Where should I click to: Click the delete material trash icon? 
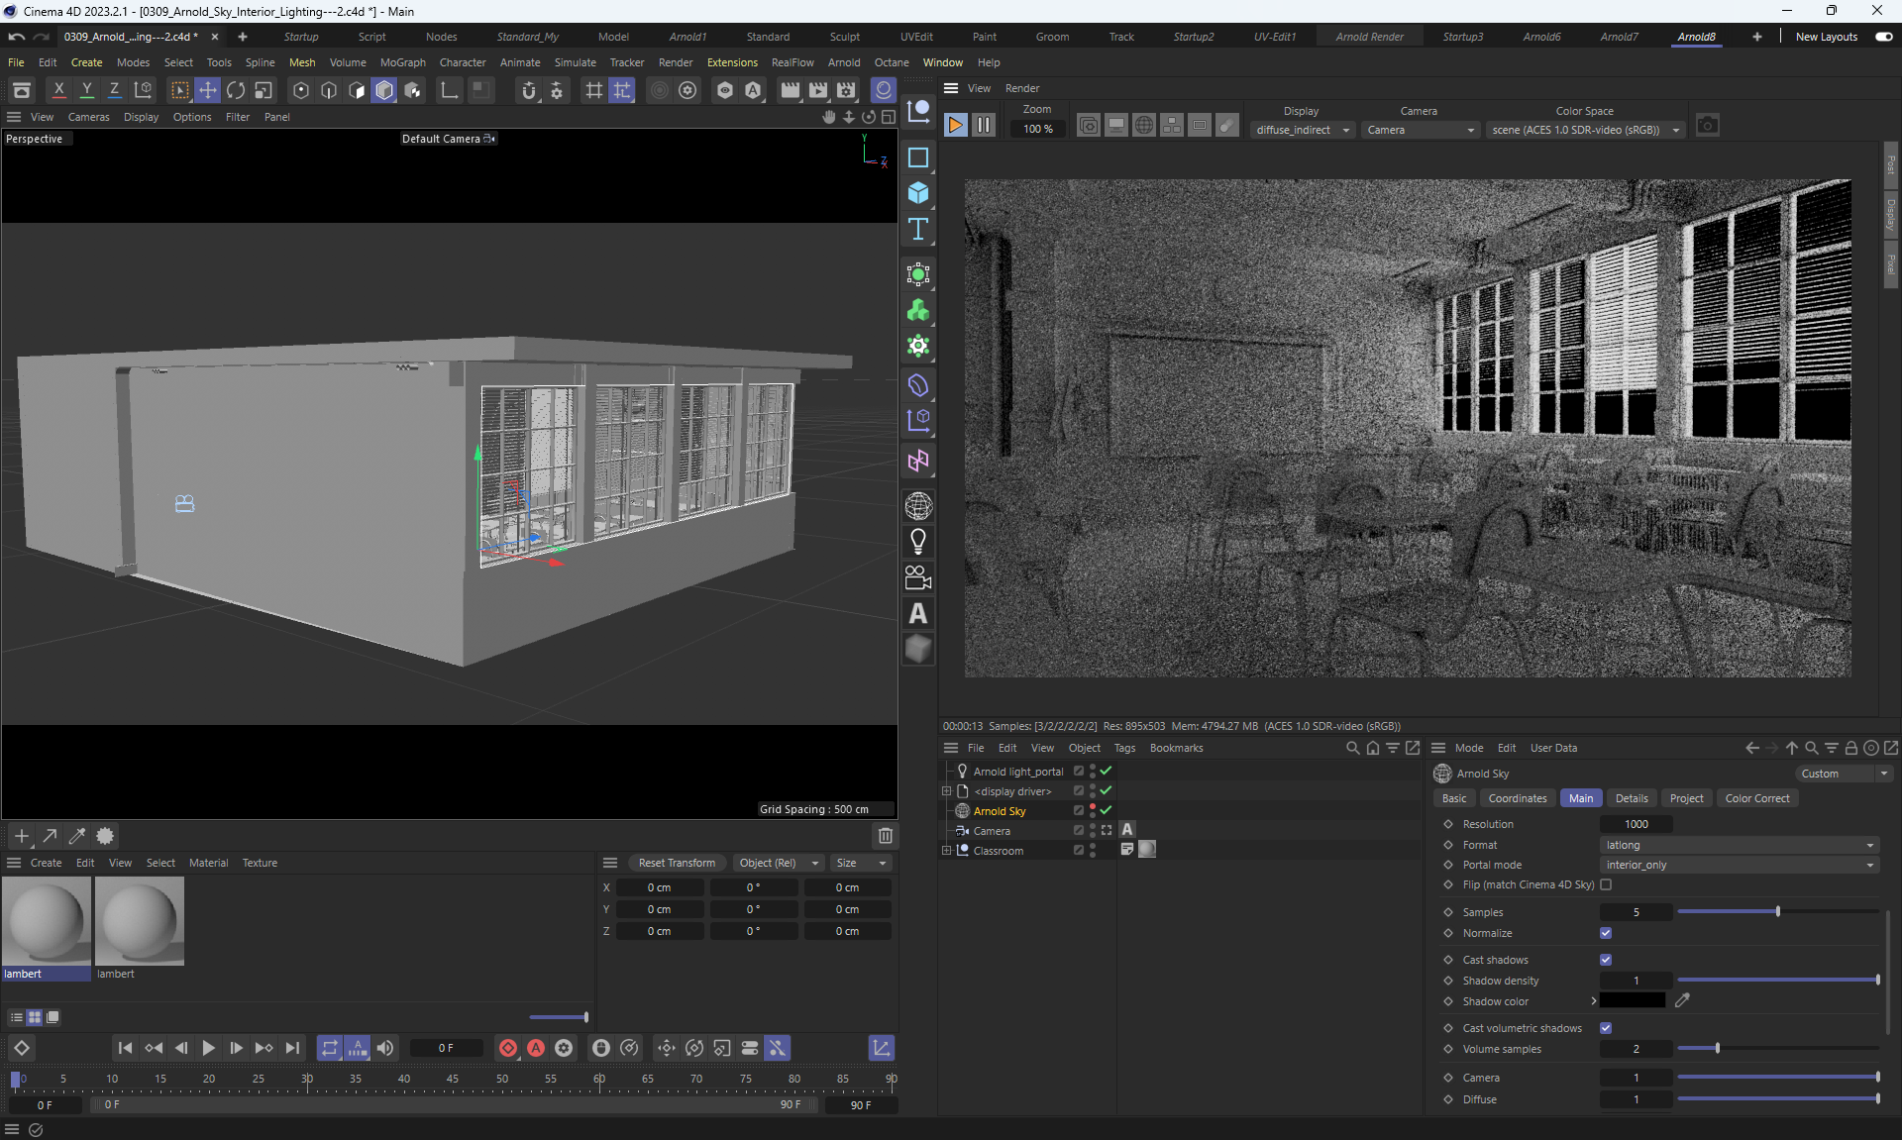click(x=885, y=836)
